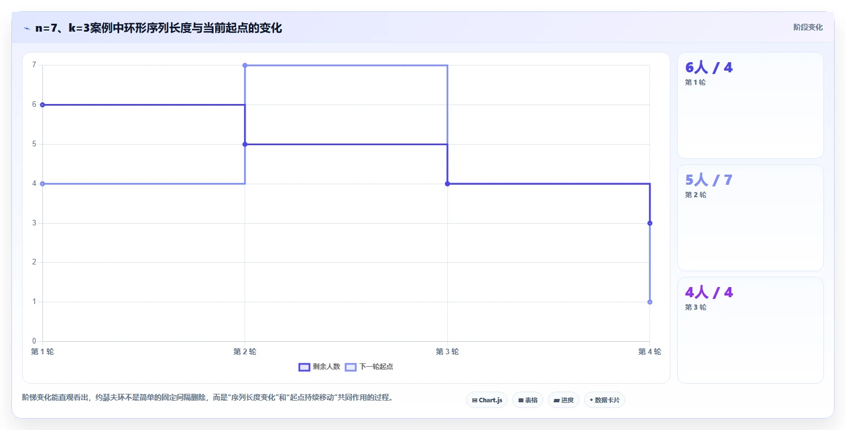
Task: Click the x-axis label 第 3 轮
Action: pyautogui.click(x=447, y=352)
